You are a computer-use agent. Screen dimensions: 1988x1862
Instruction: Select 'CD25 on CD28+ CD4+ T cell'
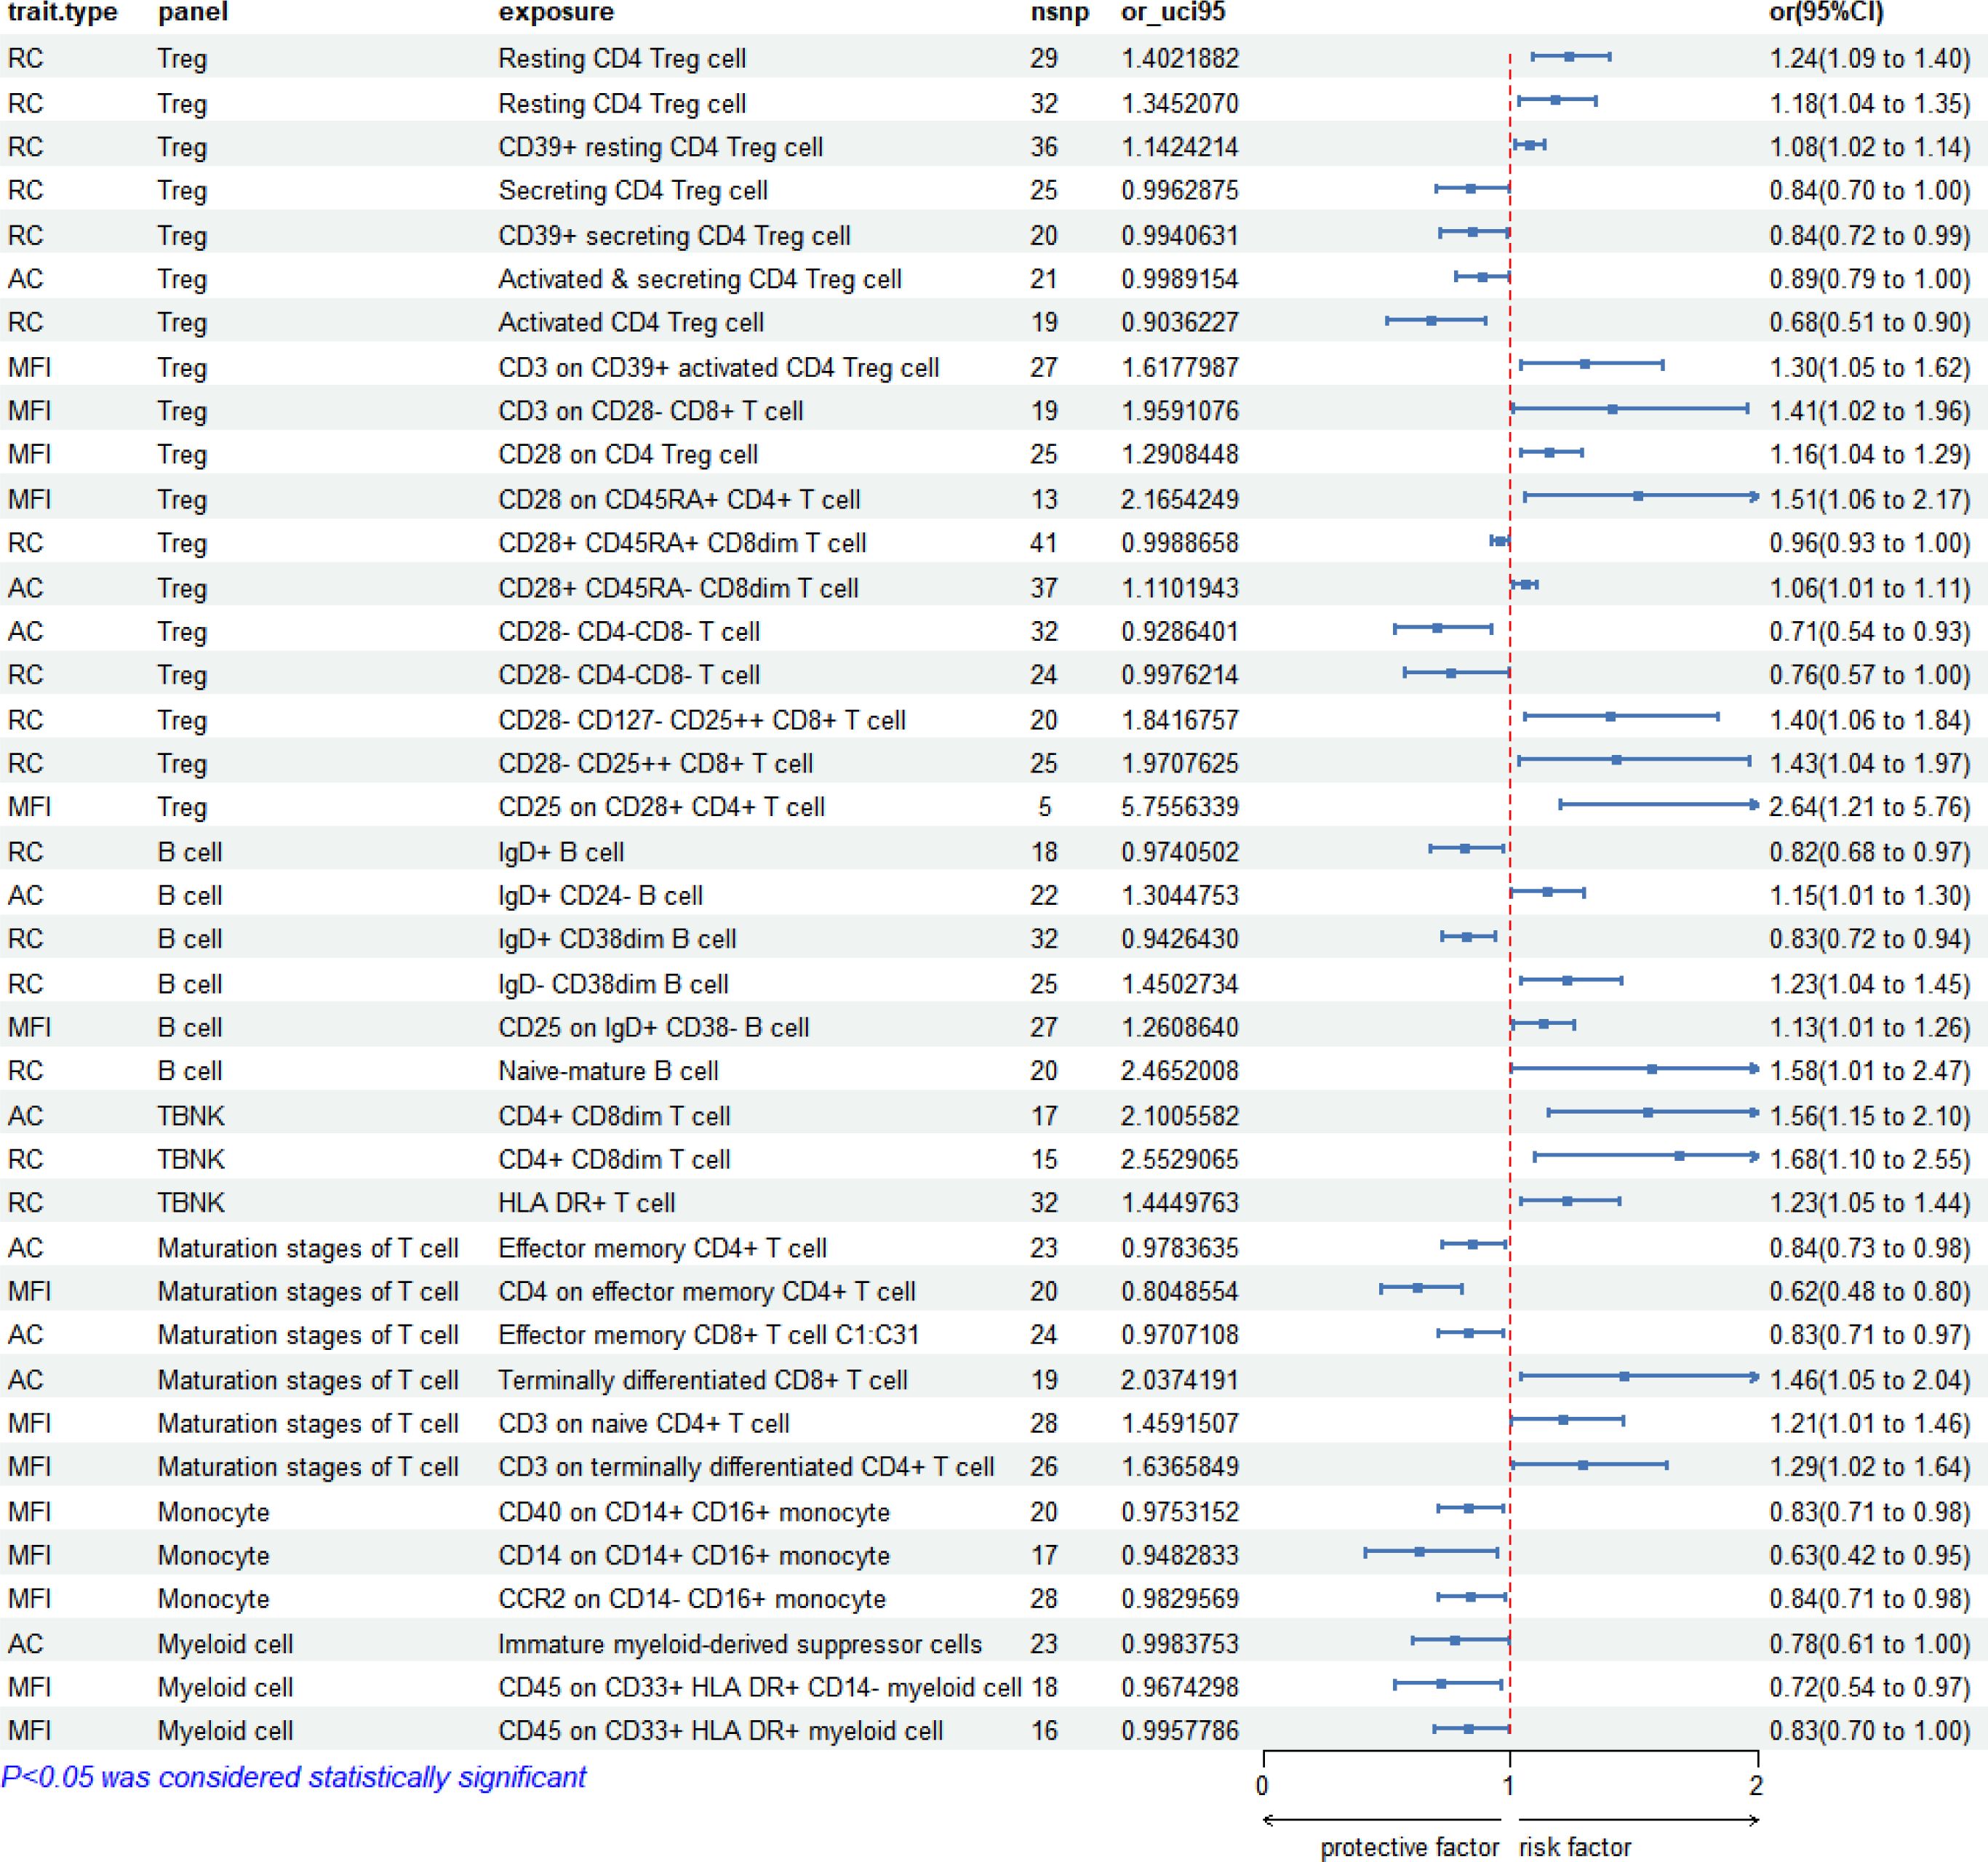(661, 806)
